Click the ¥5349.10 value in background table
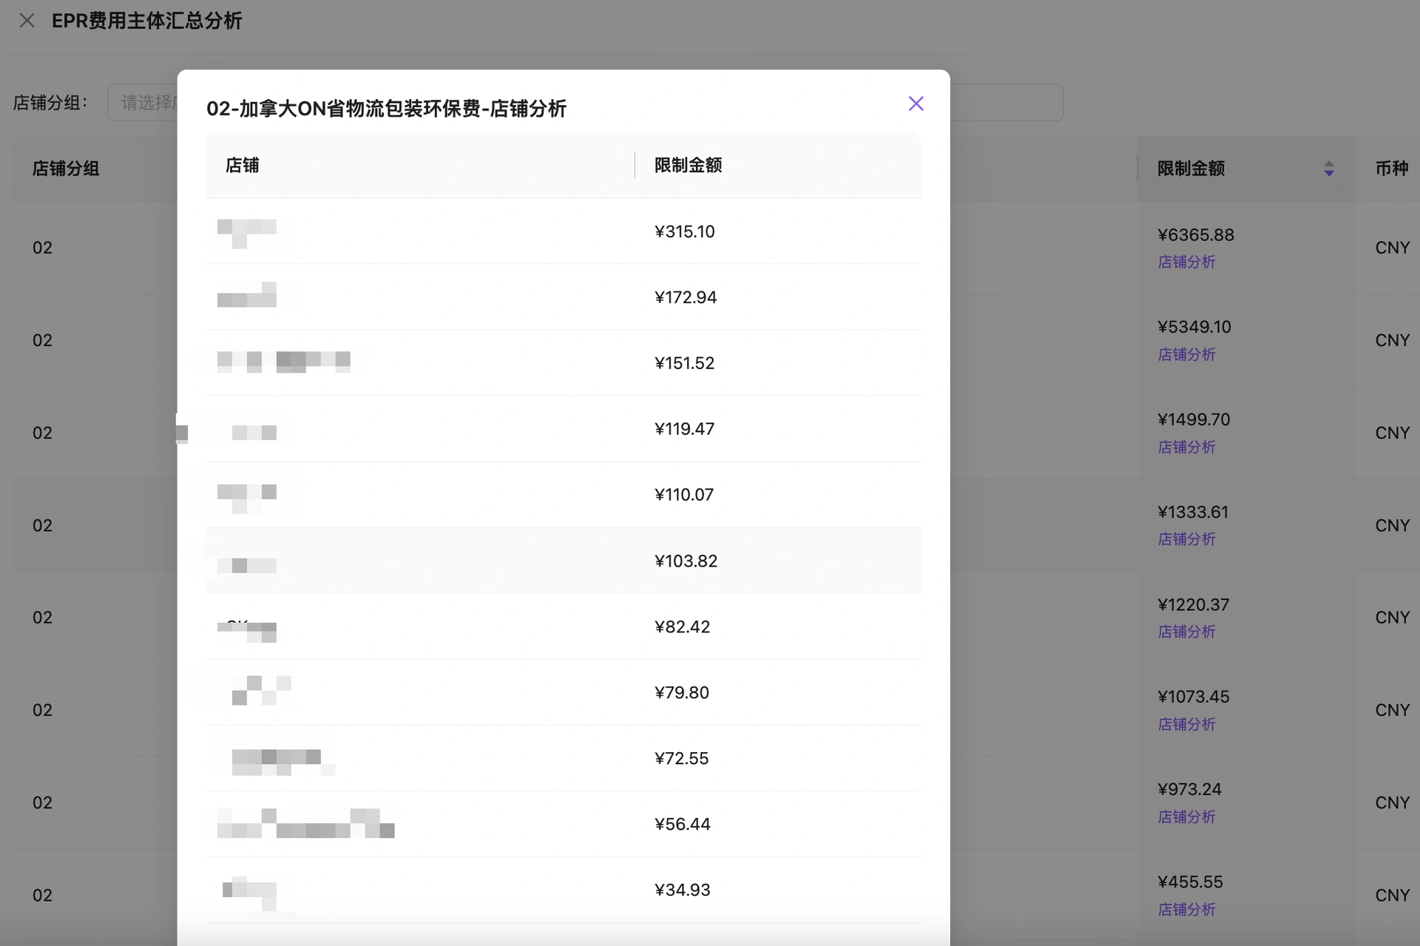This screenshot has height=946, width=1420. (x=1194, y=327)
